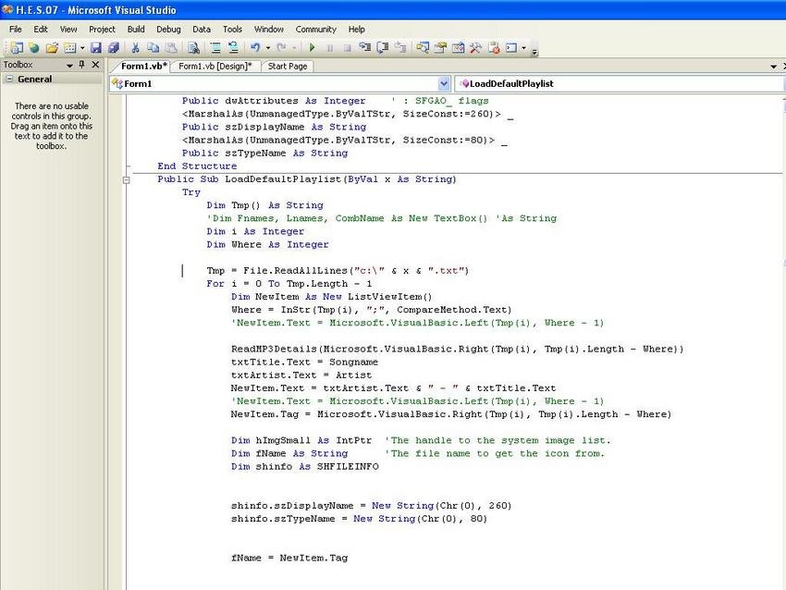Open Find in Files with the binoculars icon

[x=193, y=48]
